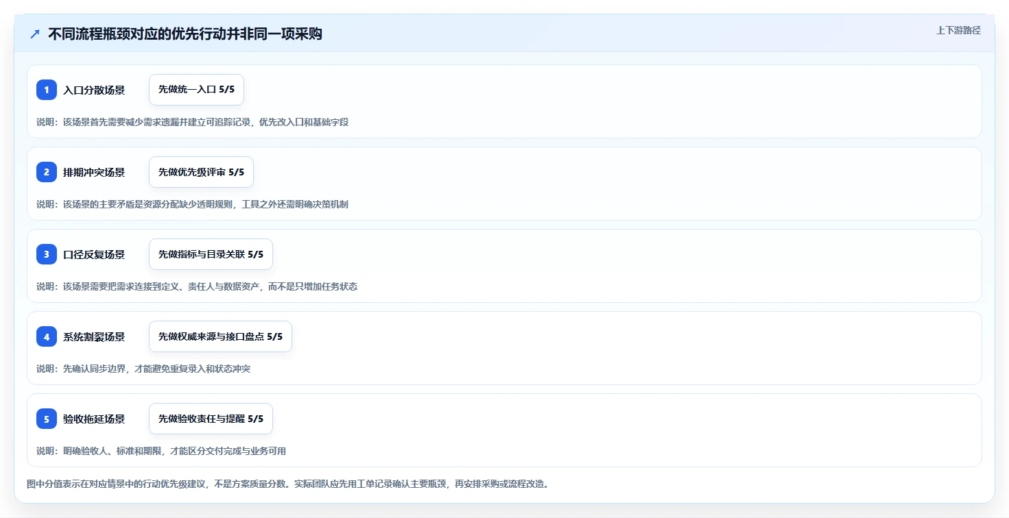1009x518 pixels.
Task: Click the number 5 step badge
Action: [47, 419]
